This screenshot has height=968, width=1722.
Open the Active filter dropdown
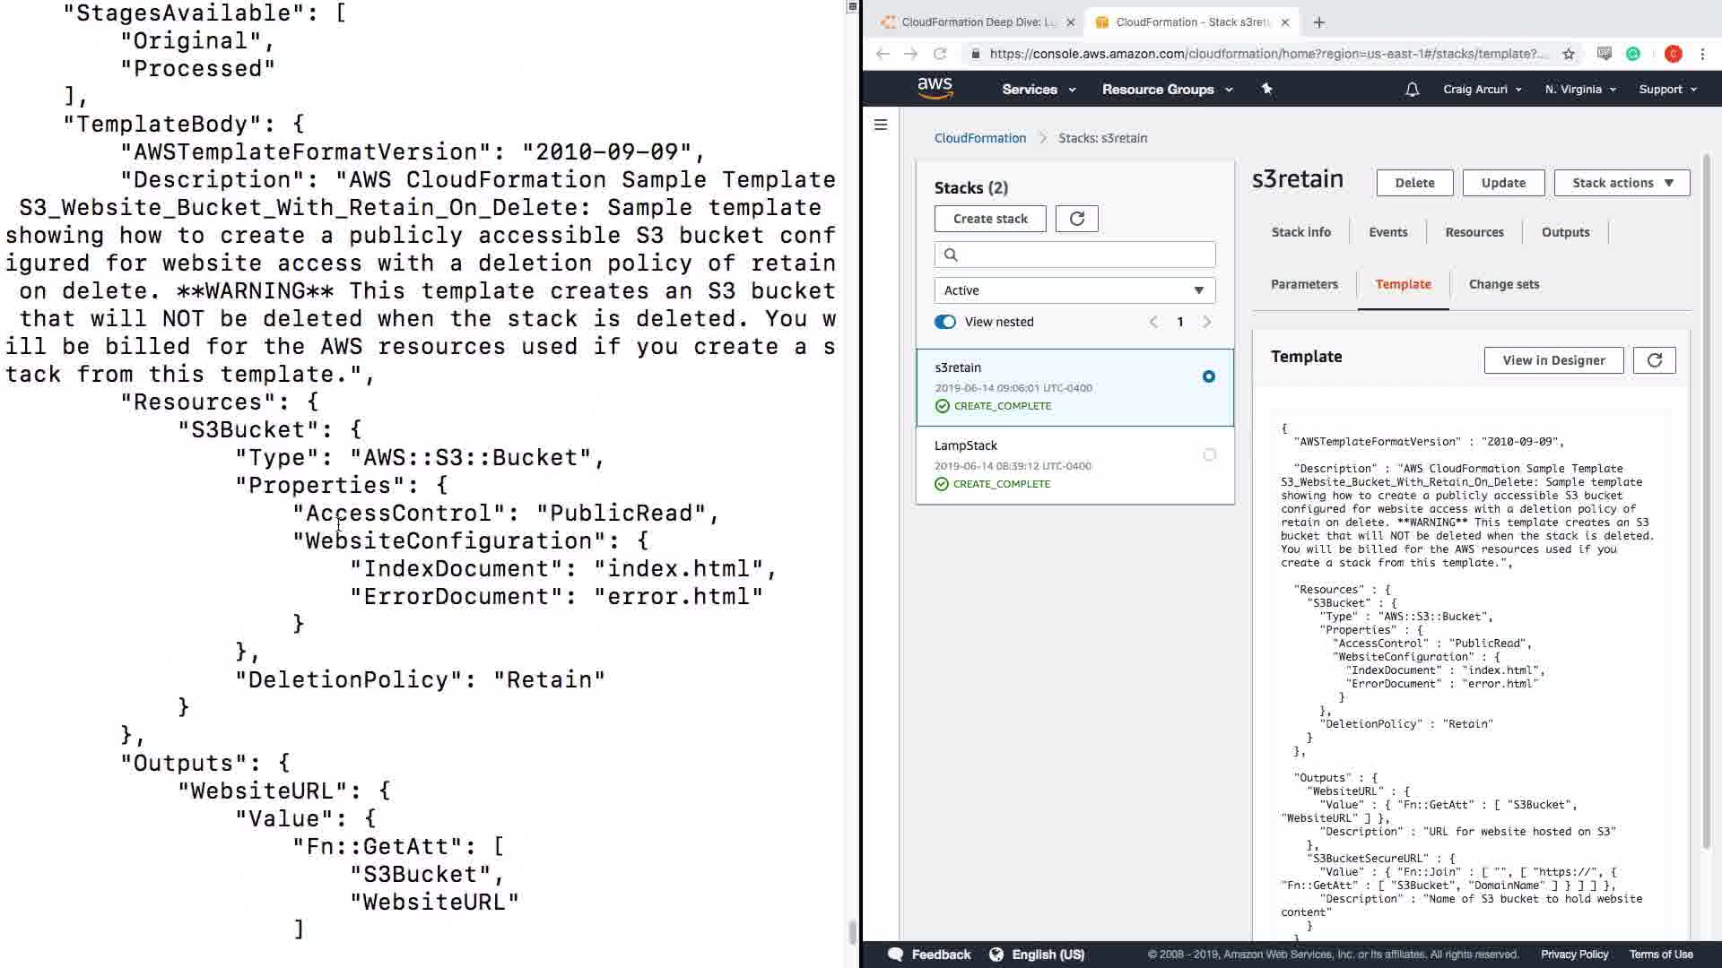point(1074,290)
